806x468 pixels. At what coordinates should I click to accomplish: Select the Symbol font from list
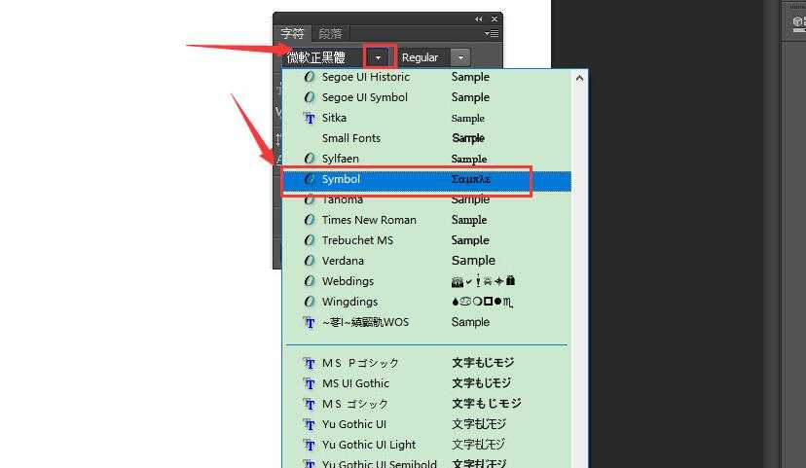(341, 179)
